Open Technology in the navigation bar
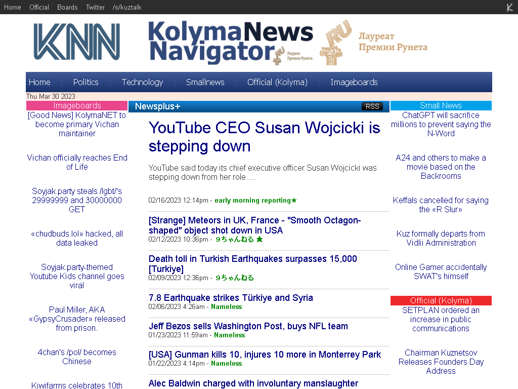 point(142,82)
